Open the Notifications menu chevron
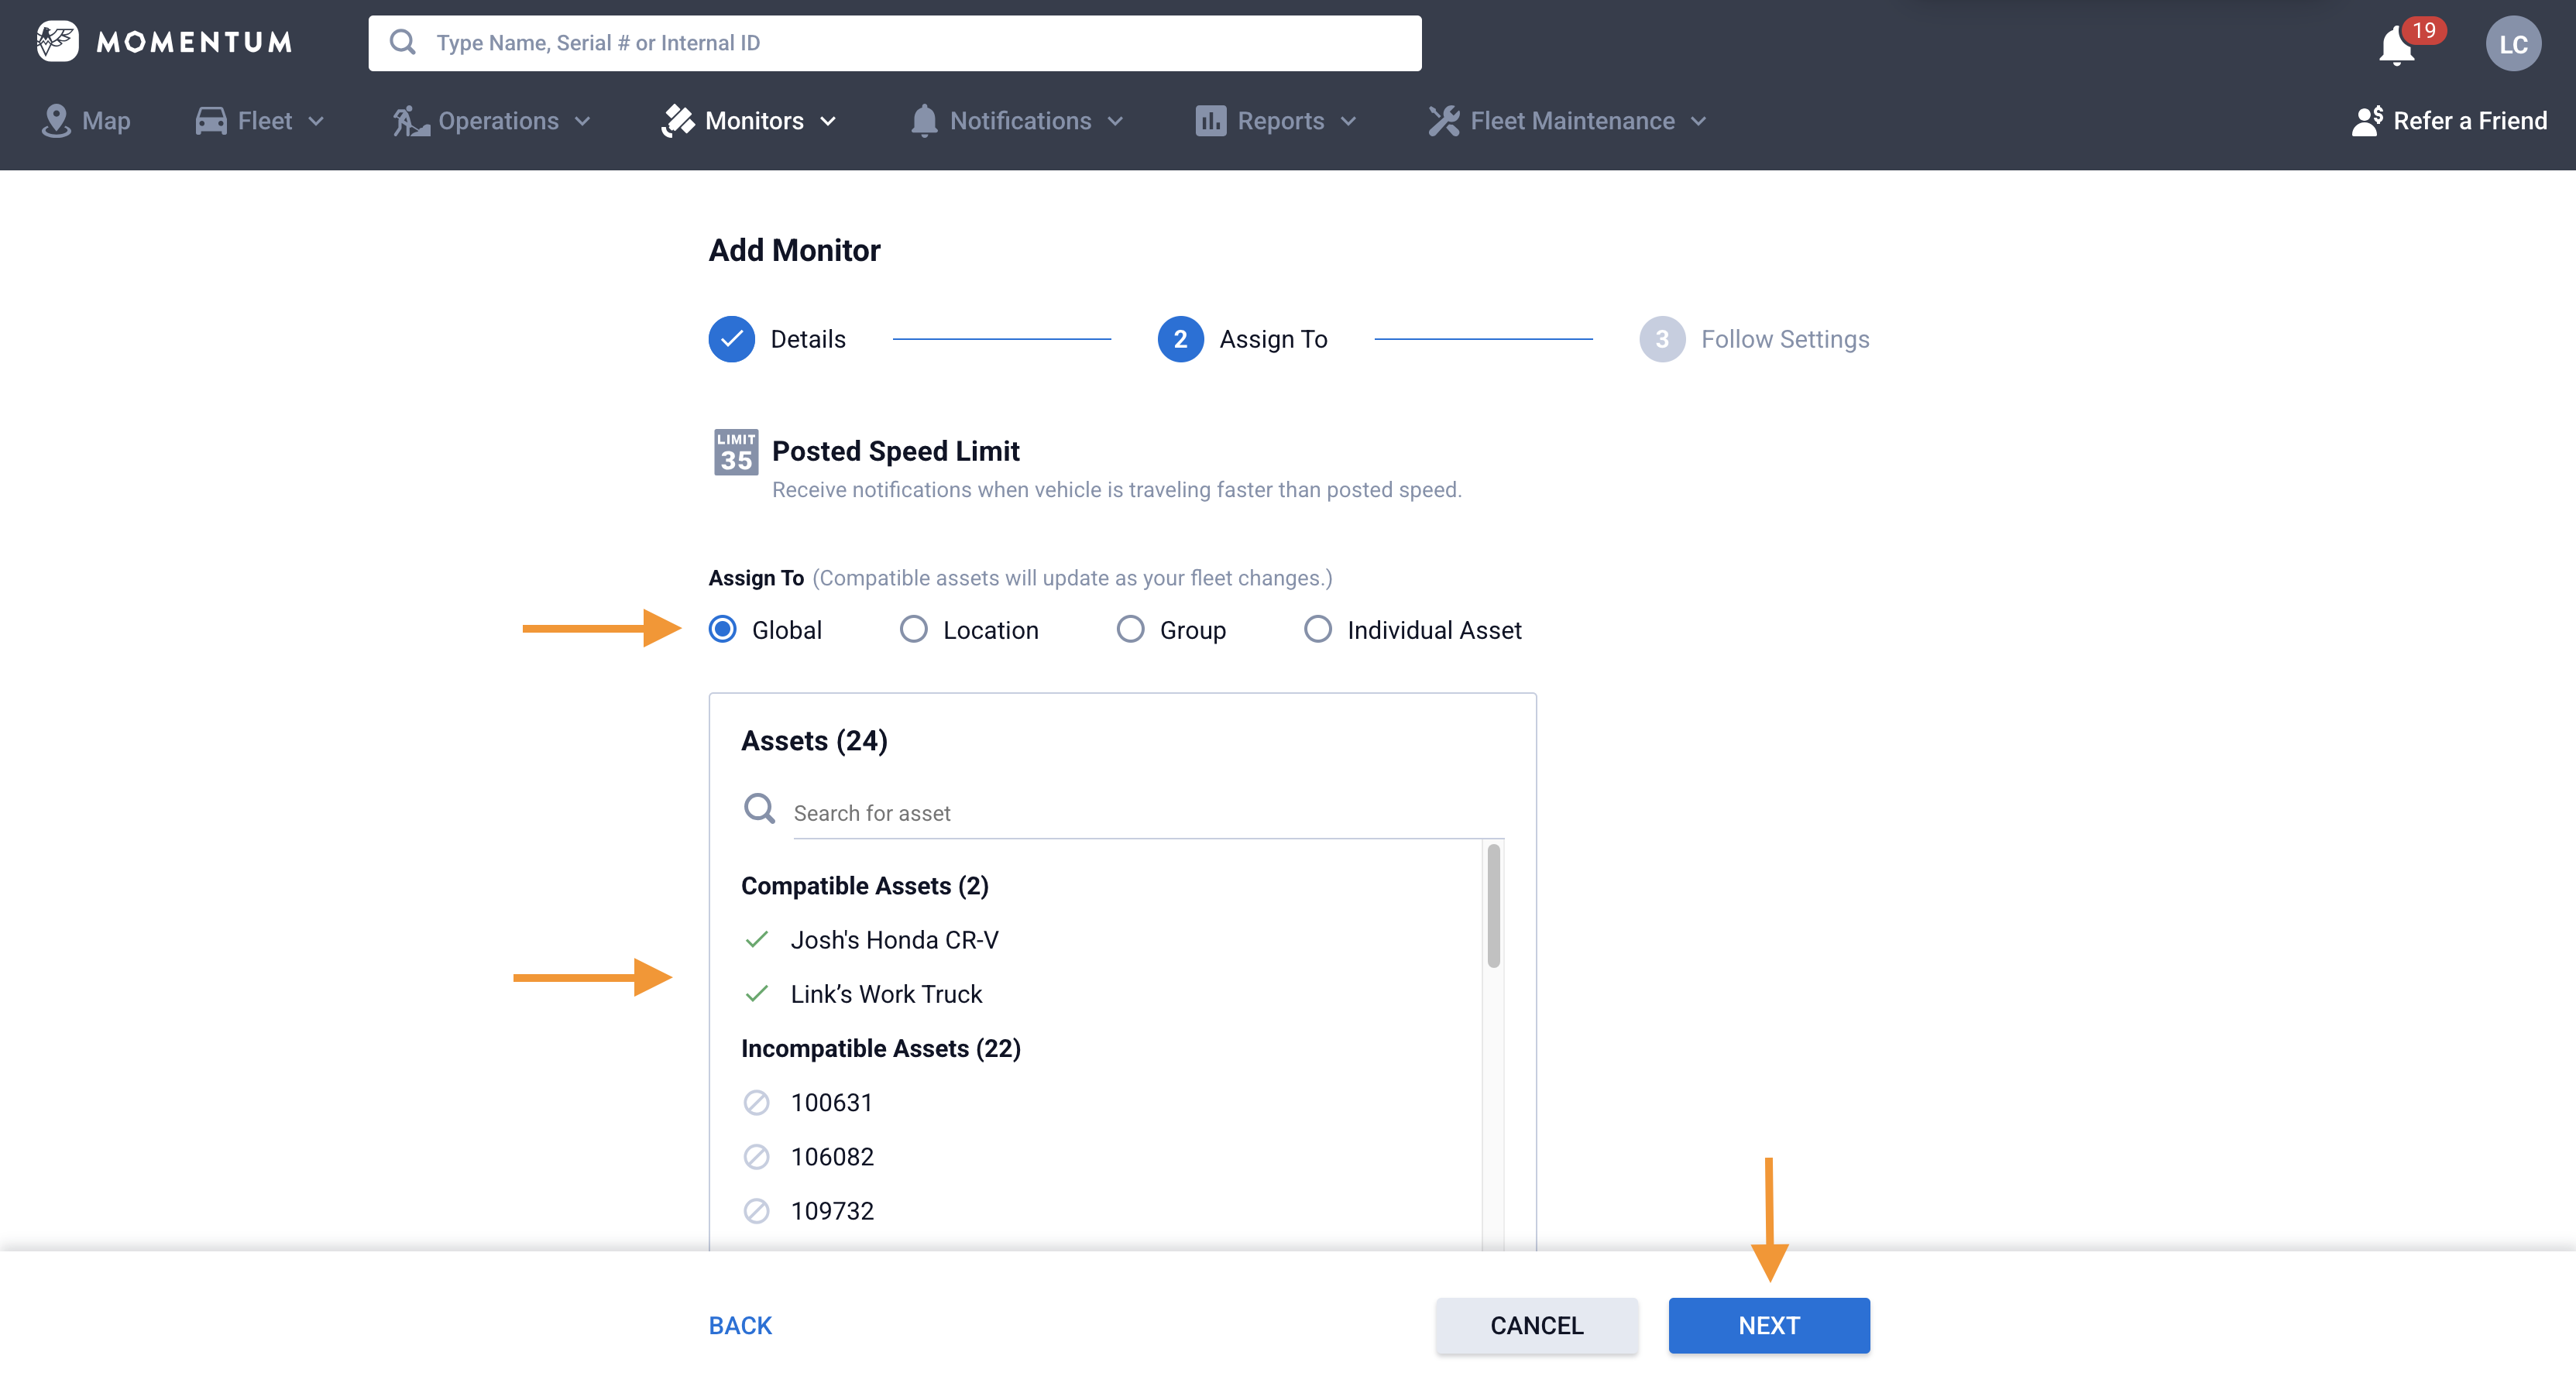Screen dimensions: 2576x1383 pyautogui.click(x=1116, y=121)
